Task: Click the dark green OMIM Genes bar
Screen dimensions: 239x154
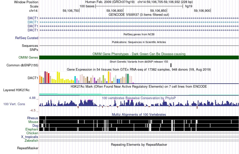Action: (139, 58)
